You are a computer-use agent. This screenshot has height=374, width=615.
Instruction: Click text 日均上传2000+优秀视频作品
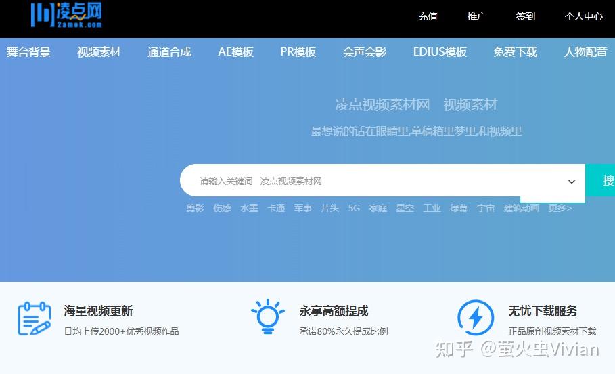[122, 331]
